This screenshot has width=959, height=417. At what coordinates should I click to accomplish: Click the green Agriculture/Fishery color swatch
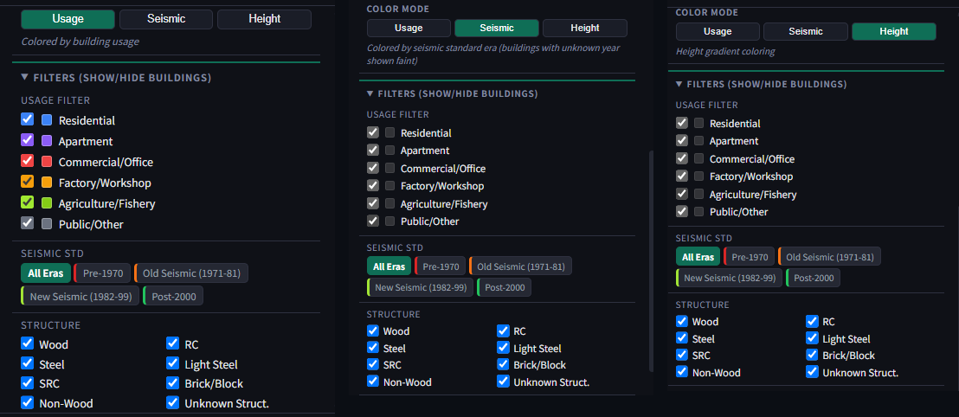click(47, 203)
